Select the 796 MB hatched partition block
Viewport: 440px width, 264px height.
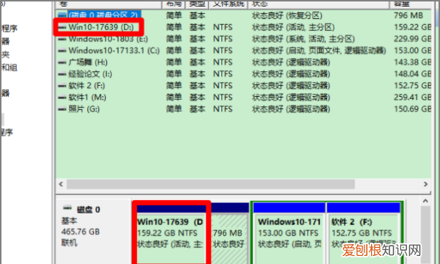pyautogui.click(x=230, y=233)
